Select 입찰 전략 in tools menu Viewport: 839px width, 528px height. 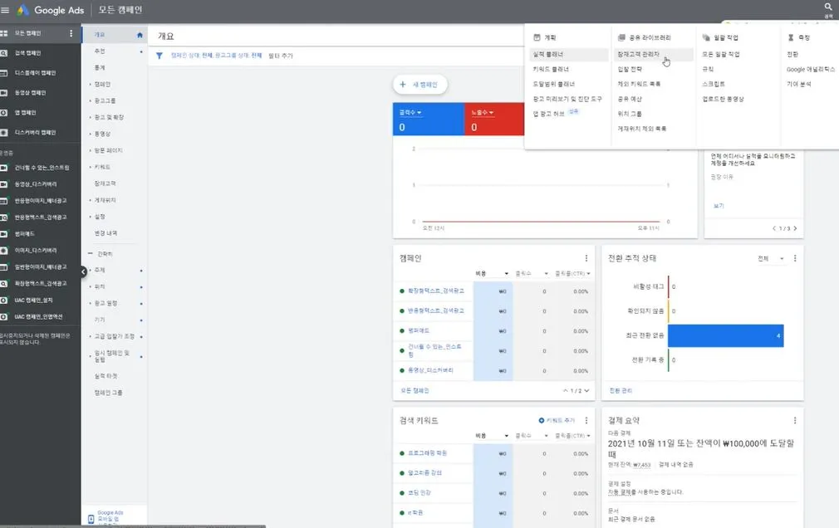(630, 69)
